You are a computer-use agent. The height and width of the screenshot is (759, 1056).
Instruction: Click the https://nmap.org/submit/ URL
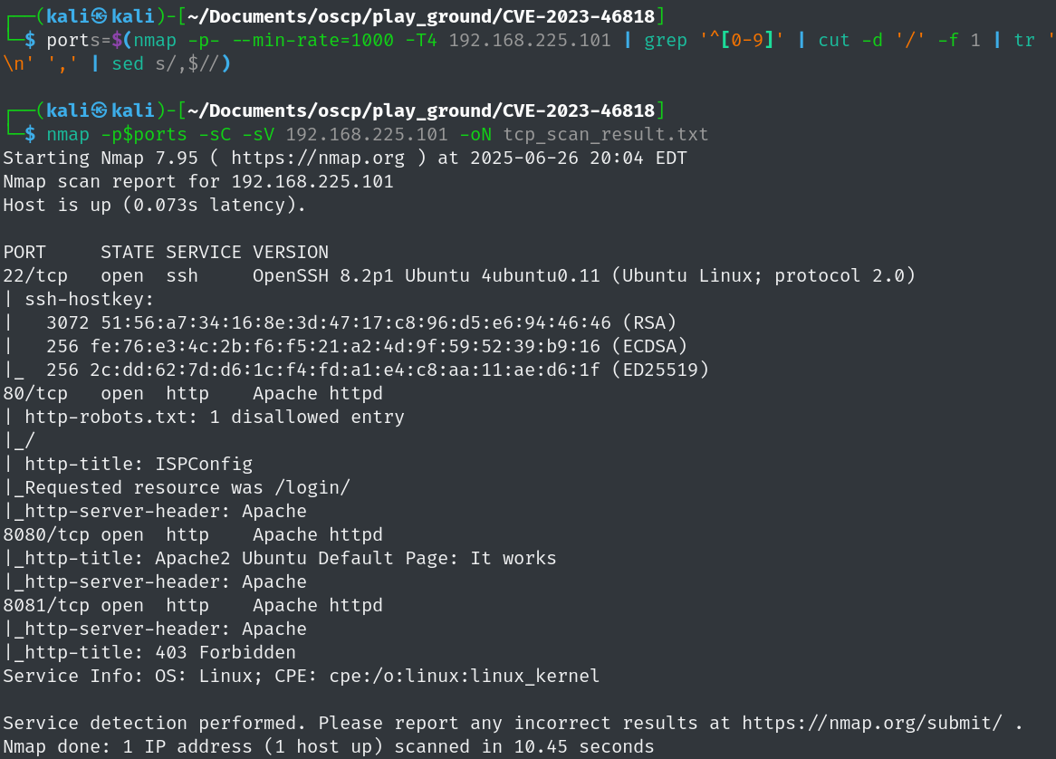pos(872,724)
